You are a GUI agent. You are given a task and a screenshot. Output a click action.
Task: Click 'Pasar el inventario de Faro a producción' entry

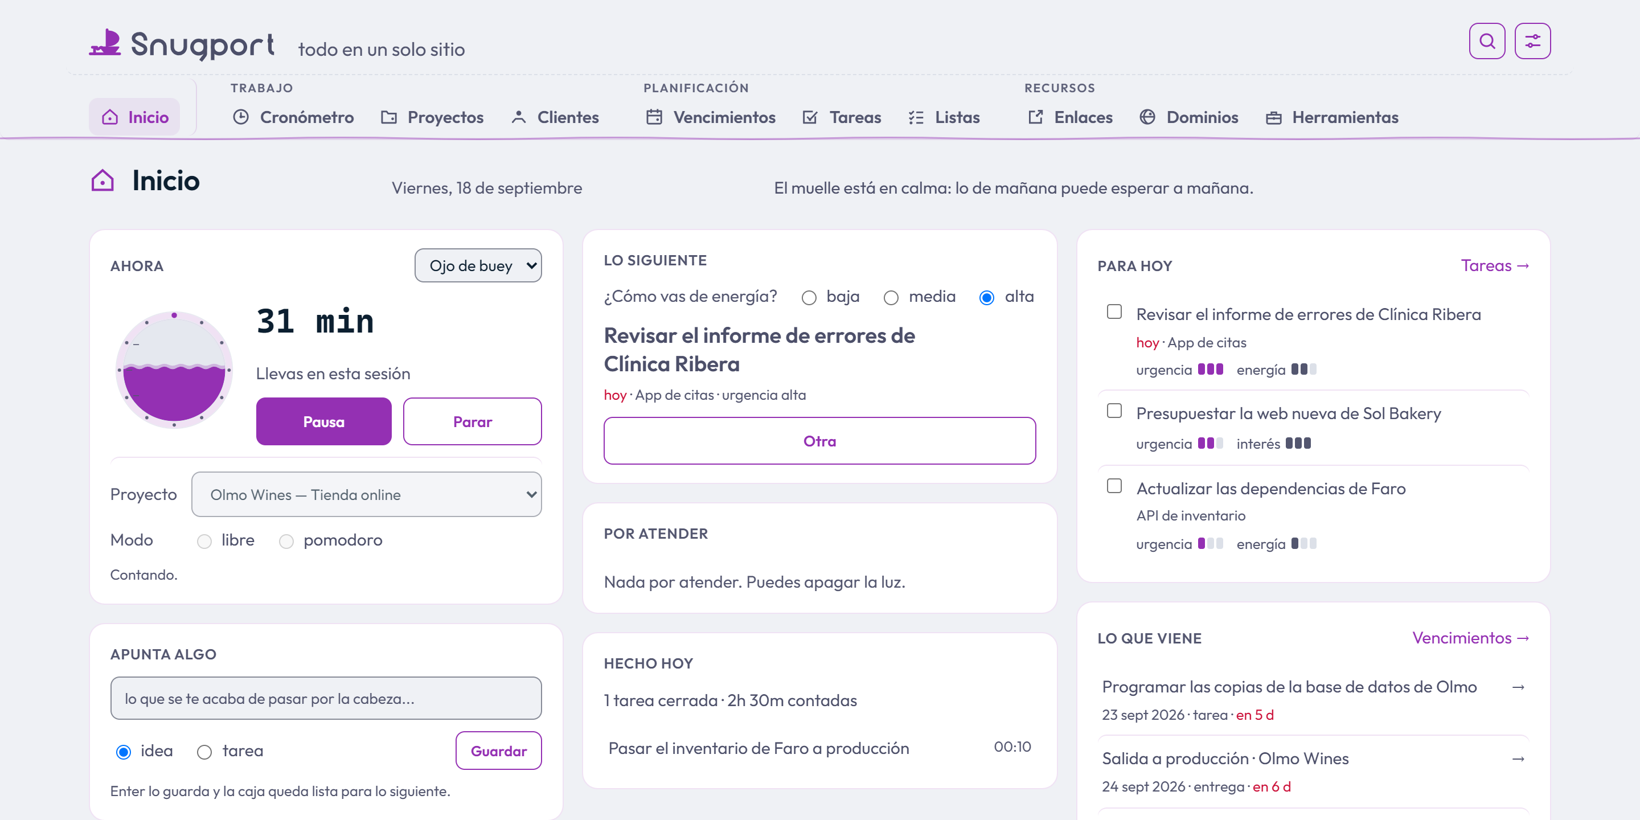(x=819, y=748)
